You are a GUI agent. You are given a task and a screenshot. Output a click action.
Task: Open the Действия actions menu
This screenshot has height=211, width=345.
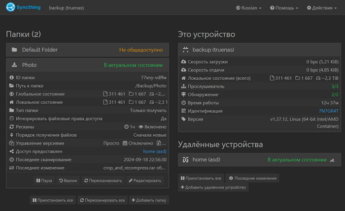tap(322, 8)
